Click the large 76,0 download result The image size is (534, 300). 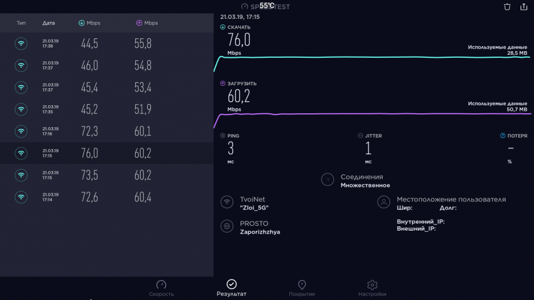point(239,40)
